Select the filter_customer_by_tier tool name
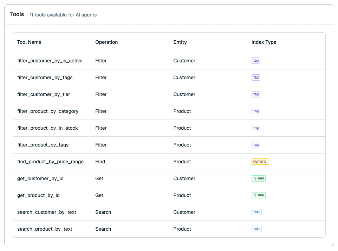The height and width of the screenshot is (251, 338). point(44,94)
